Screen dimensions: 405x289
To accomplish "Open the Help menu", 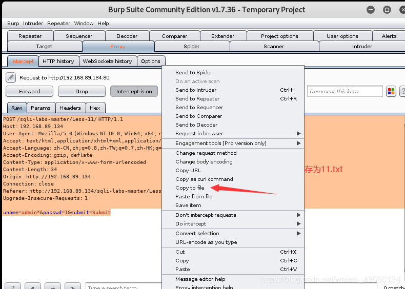I will (x=103, y=24).
